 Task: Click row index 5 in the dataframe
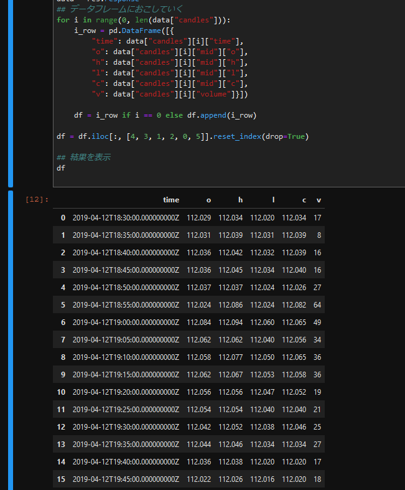pos(63,305)
